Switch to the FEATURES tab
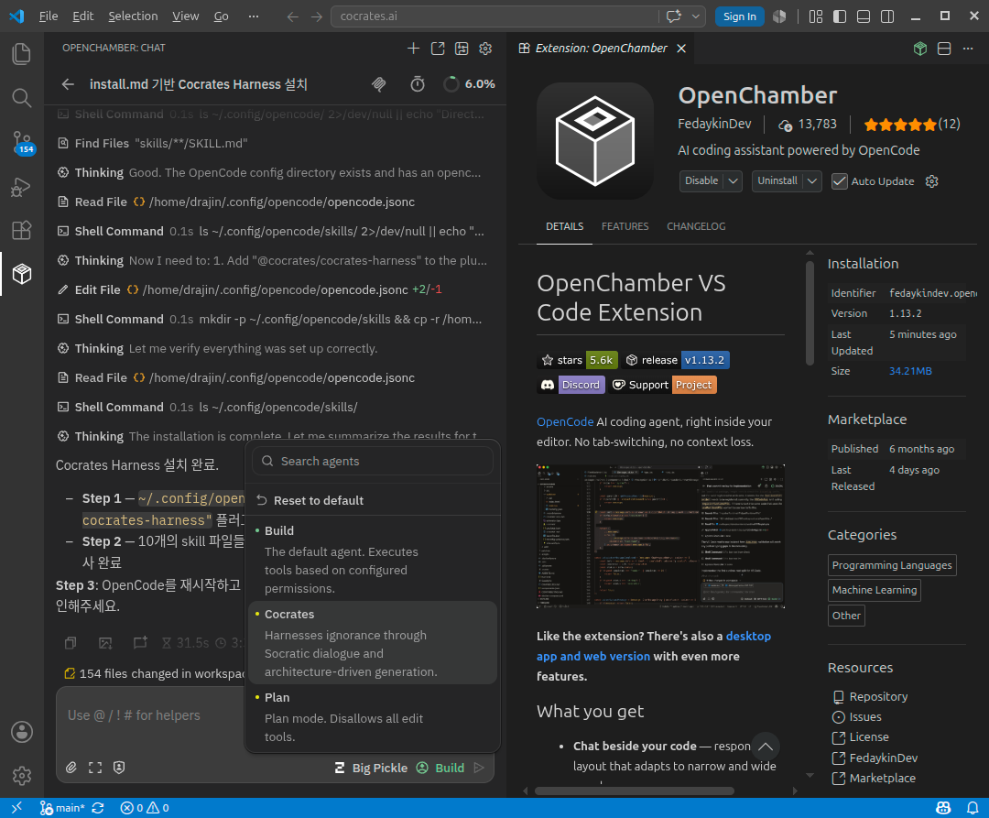Screen dimensions: 989x818 click(x=625, y=226)
